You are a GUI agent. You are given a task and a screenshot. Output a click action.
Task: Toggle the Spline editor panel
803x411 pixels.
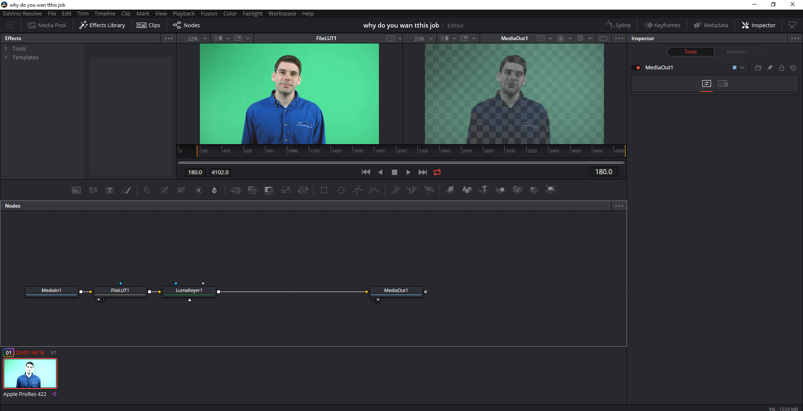618,25
